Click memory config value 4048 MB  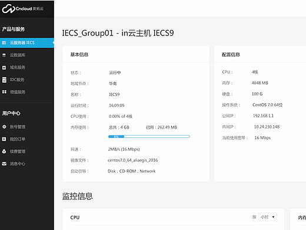click(x=260, y=83)
